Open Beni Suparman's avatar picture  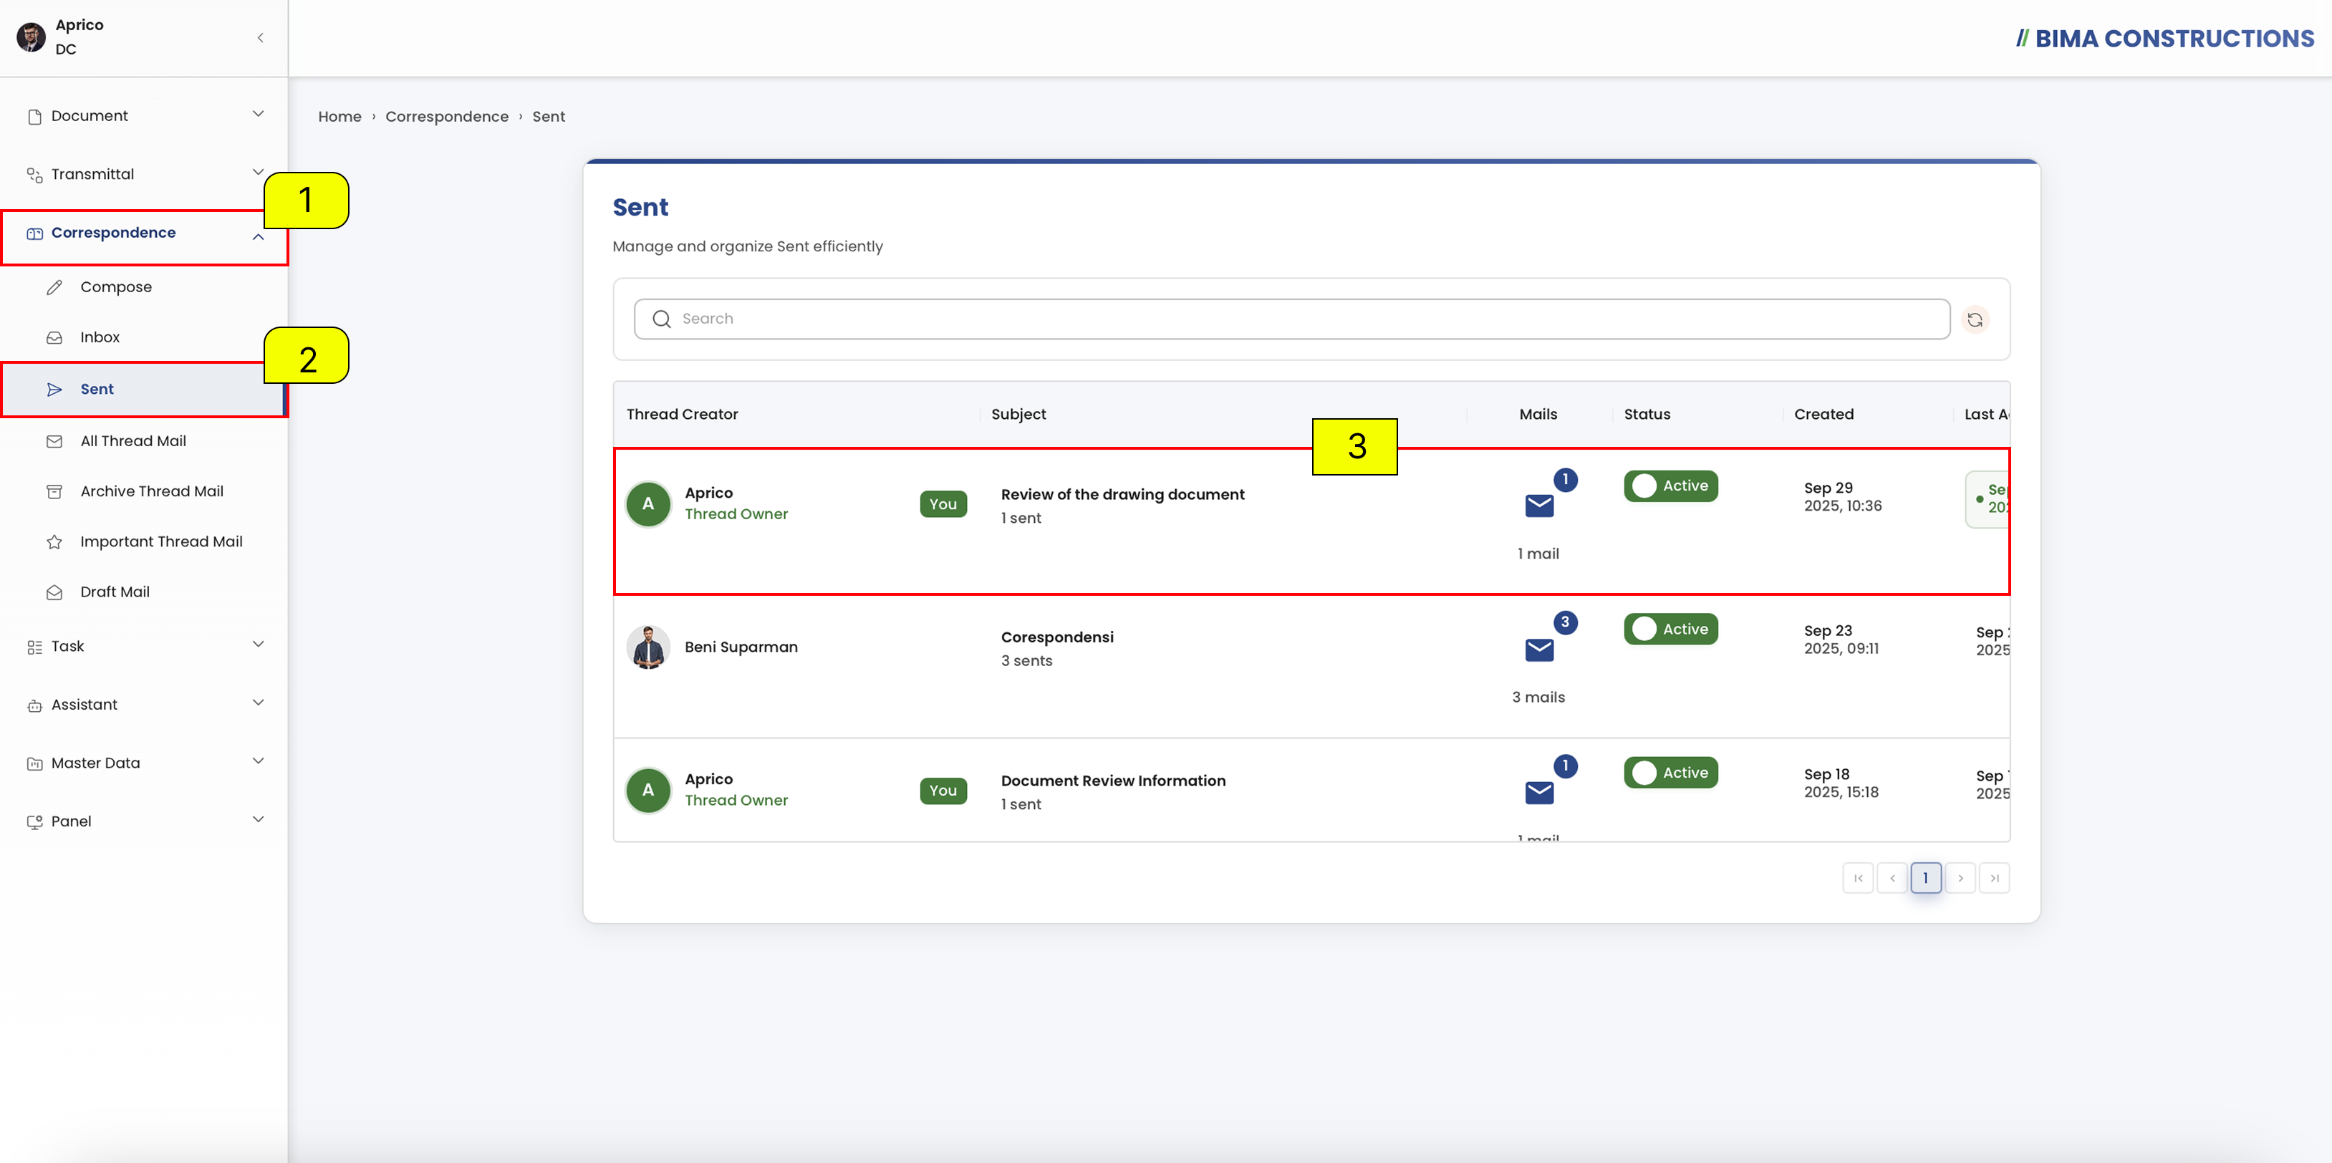pyautogui.click(x=648, y=647)
